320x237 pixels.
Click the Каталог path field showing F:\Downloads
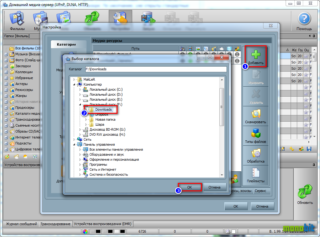pyautogui.click(x=156, y=69)
